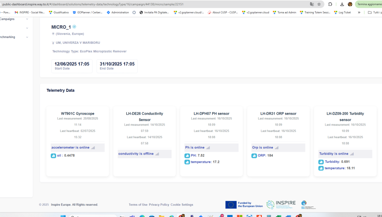This screenshot has width=382, height=217.
Task: Expand the Campaigns sidebar menu chevron
Action: 27,18
